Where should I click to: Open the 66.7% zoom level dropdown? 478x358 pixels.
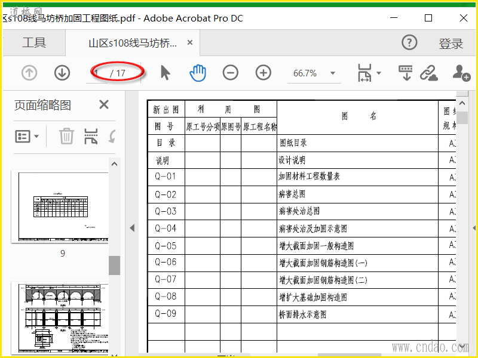(x=333, y=73)
